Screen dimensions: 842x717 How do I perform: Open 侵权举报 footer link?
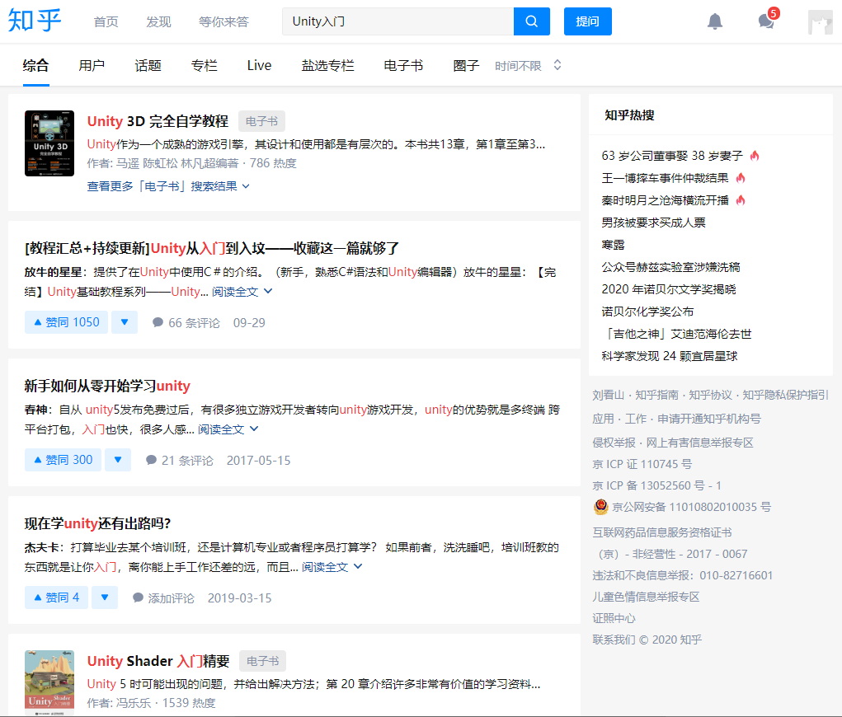(x=614, y=443)
